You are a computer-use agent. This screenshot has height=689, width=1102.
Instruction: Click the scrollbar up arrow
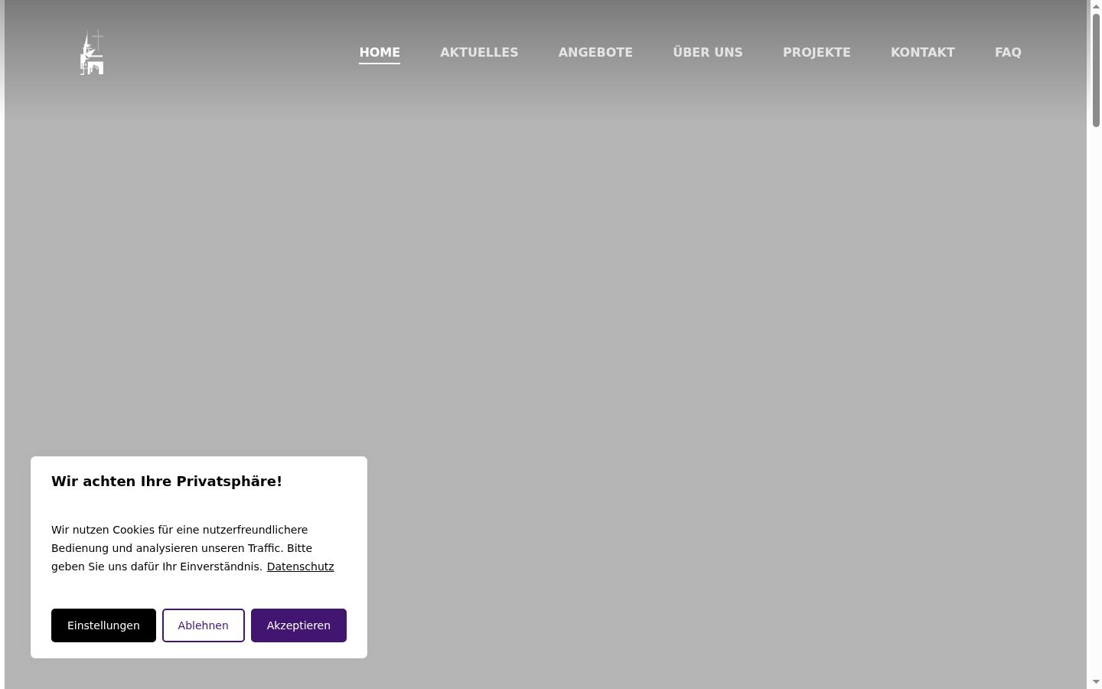(1096, 6)
